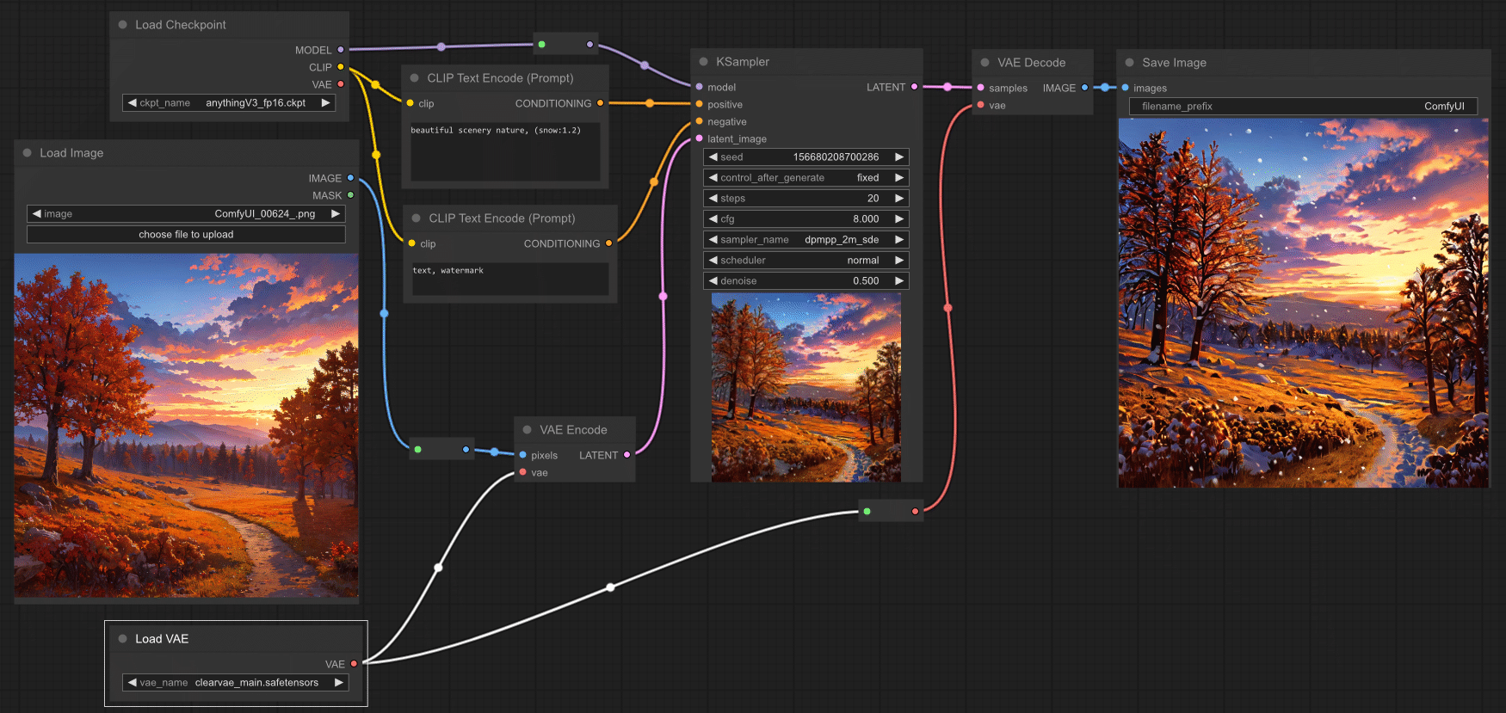Viewport: 1506px width, 713px height.
Task: Click the VAE Decode IMAGE output dot
Action: [1084, 88]
